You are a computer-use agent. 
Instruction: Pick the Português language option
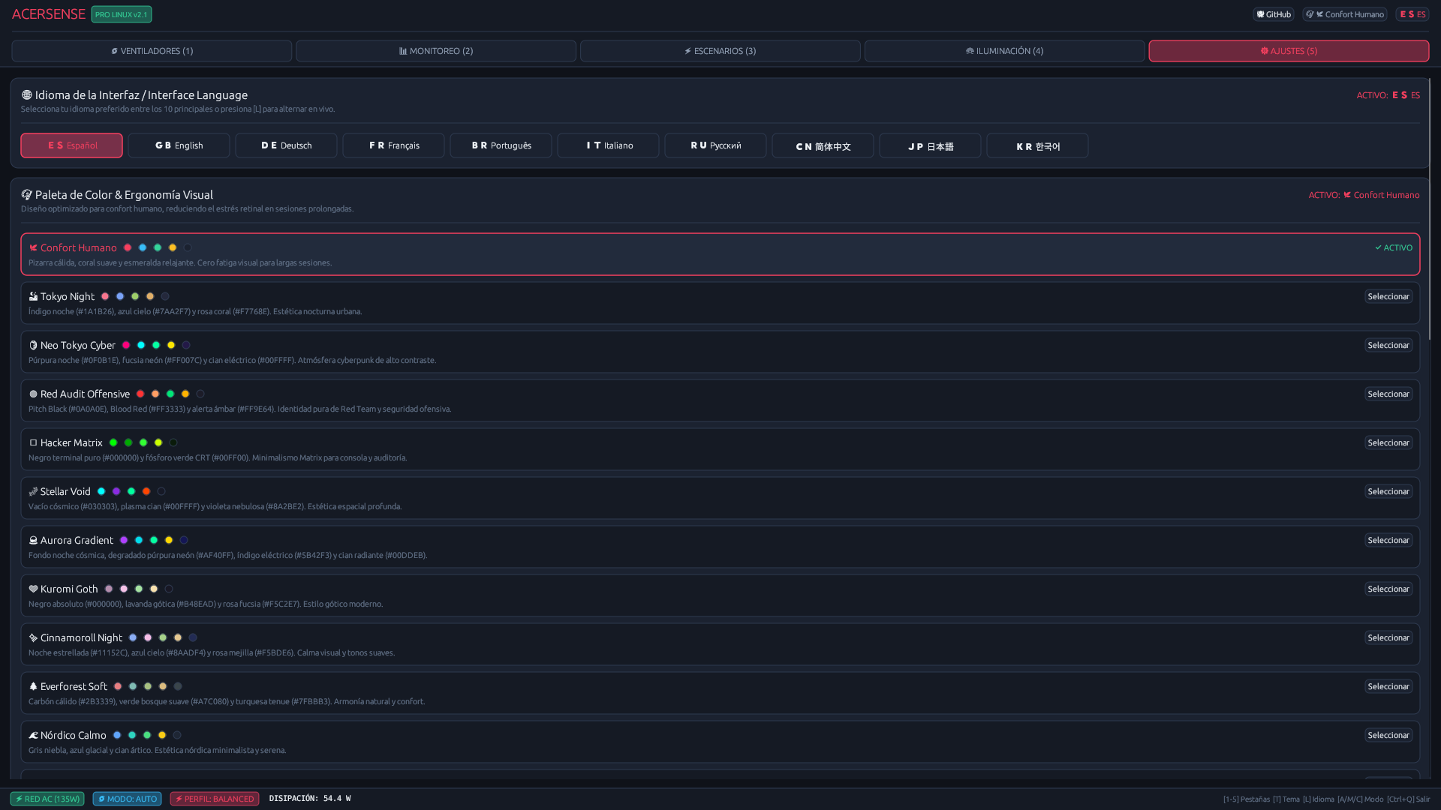(x=501, y=145)
